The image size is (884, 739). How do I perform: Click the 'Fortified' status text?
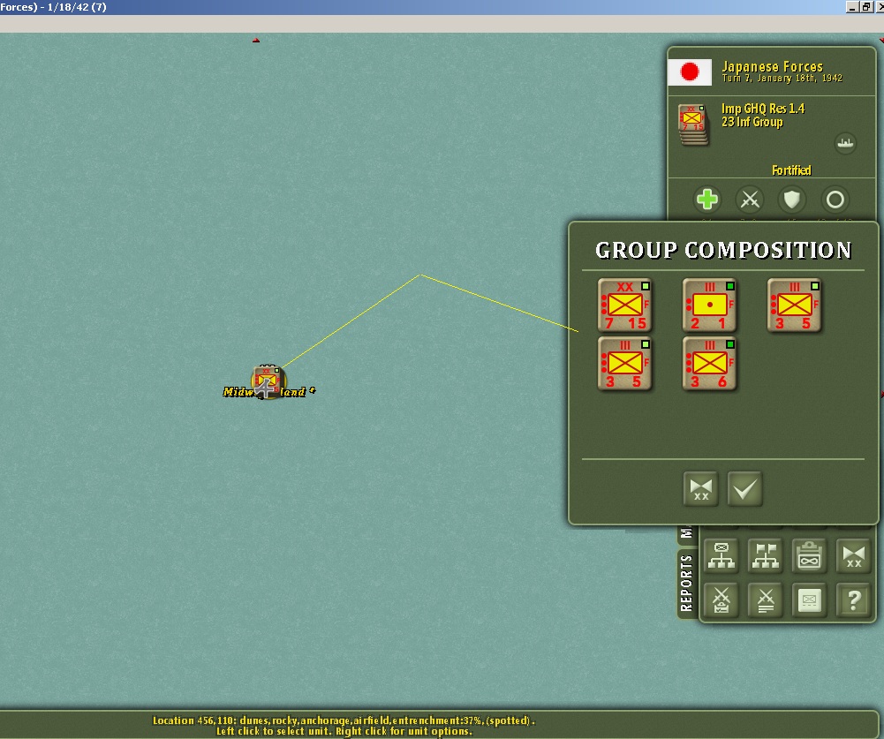[x=791, y=170]
